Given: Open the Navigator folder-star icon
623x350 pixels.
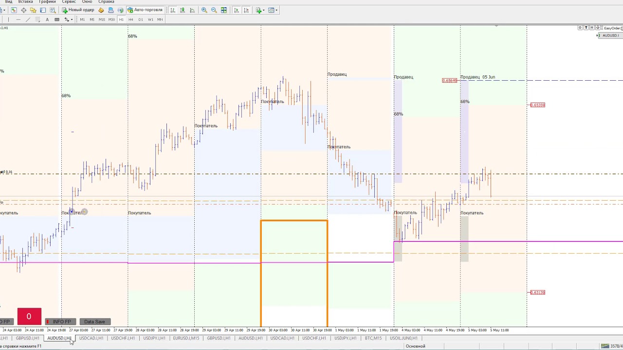Looking at the screenshot, I should [x=33, y=10].
